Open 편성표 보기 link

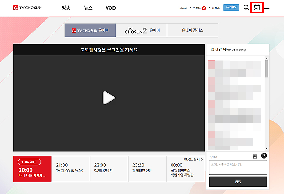pos(193,159)
